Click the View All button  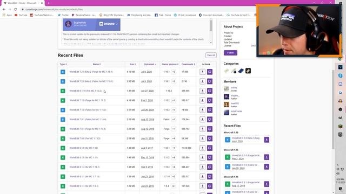[x=211, y=55]
